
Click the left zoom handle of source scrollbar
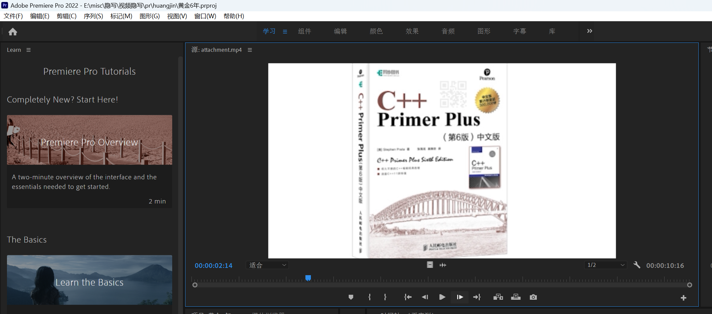pos(195,285)
